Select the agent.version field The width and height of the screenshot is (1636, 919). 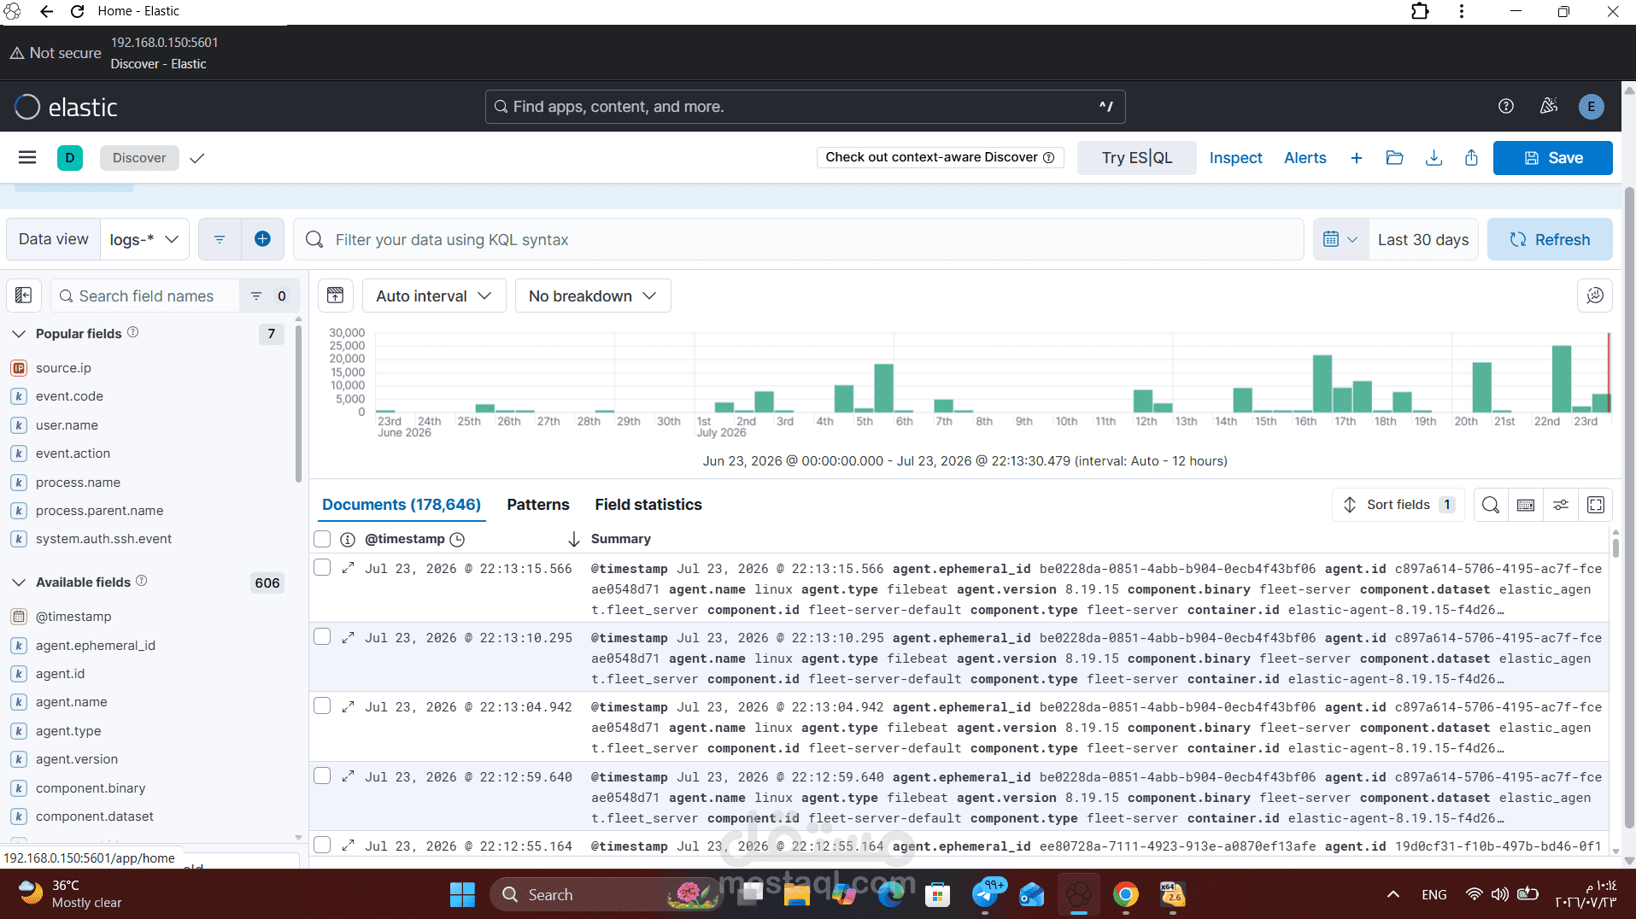77,759
